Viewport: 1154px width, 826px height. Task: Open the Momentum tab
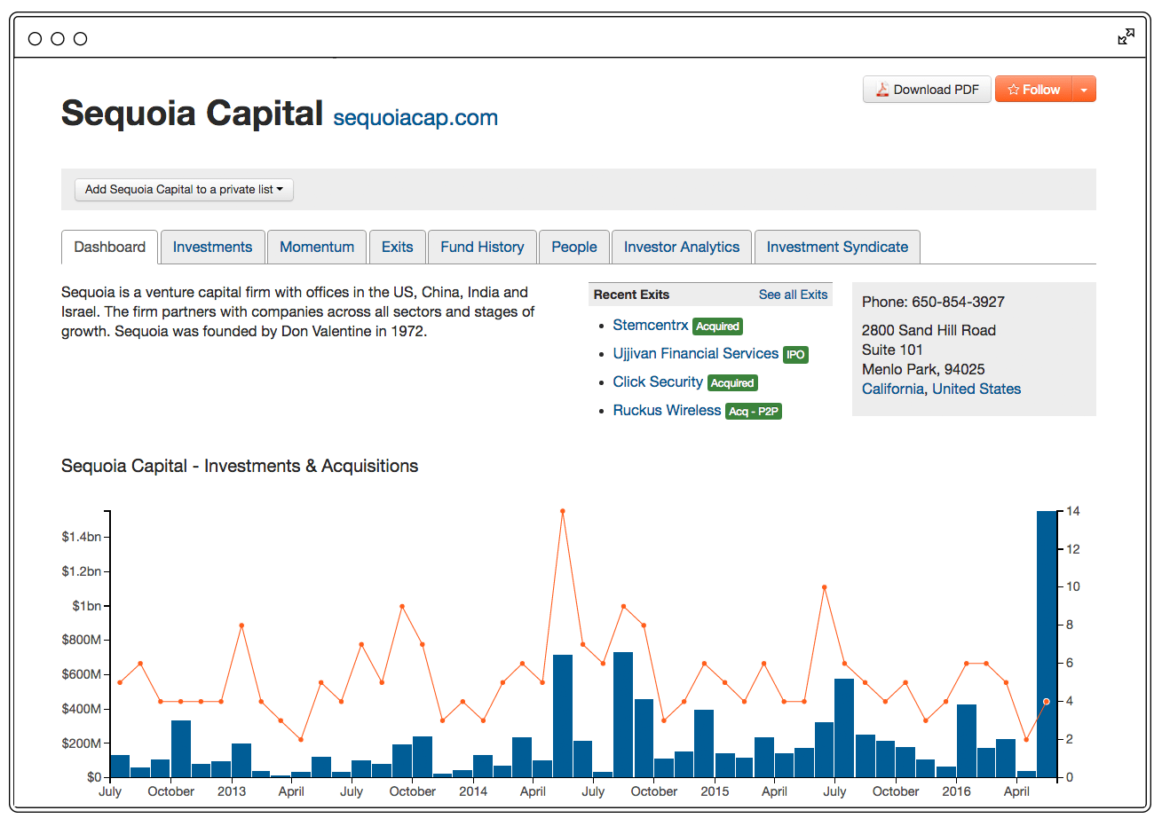tap(317, 247)
